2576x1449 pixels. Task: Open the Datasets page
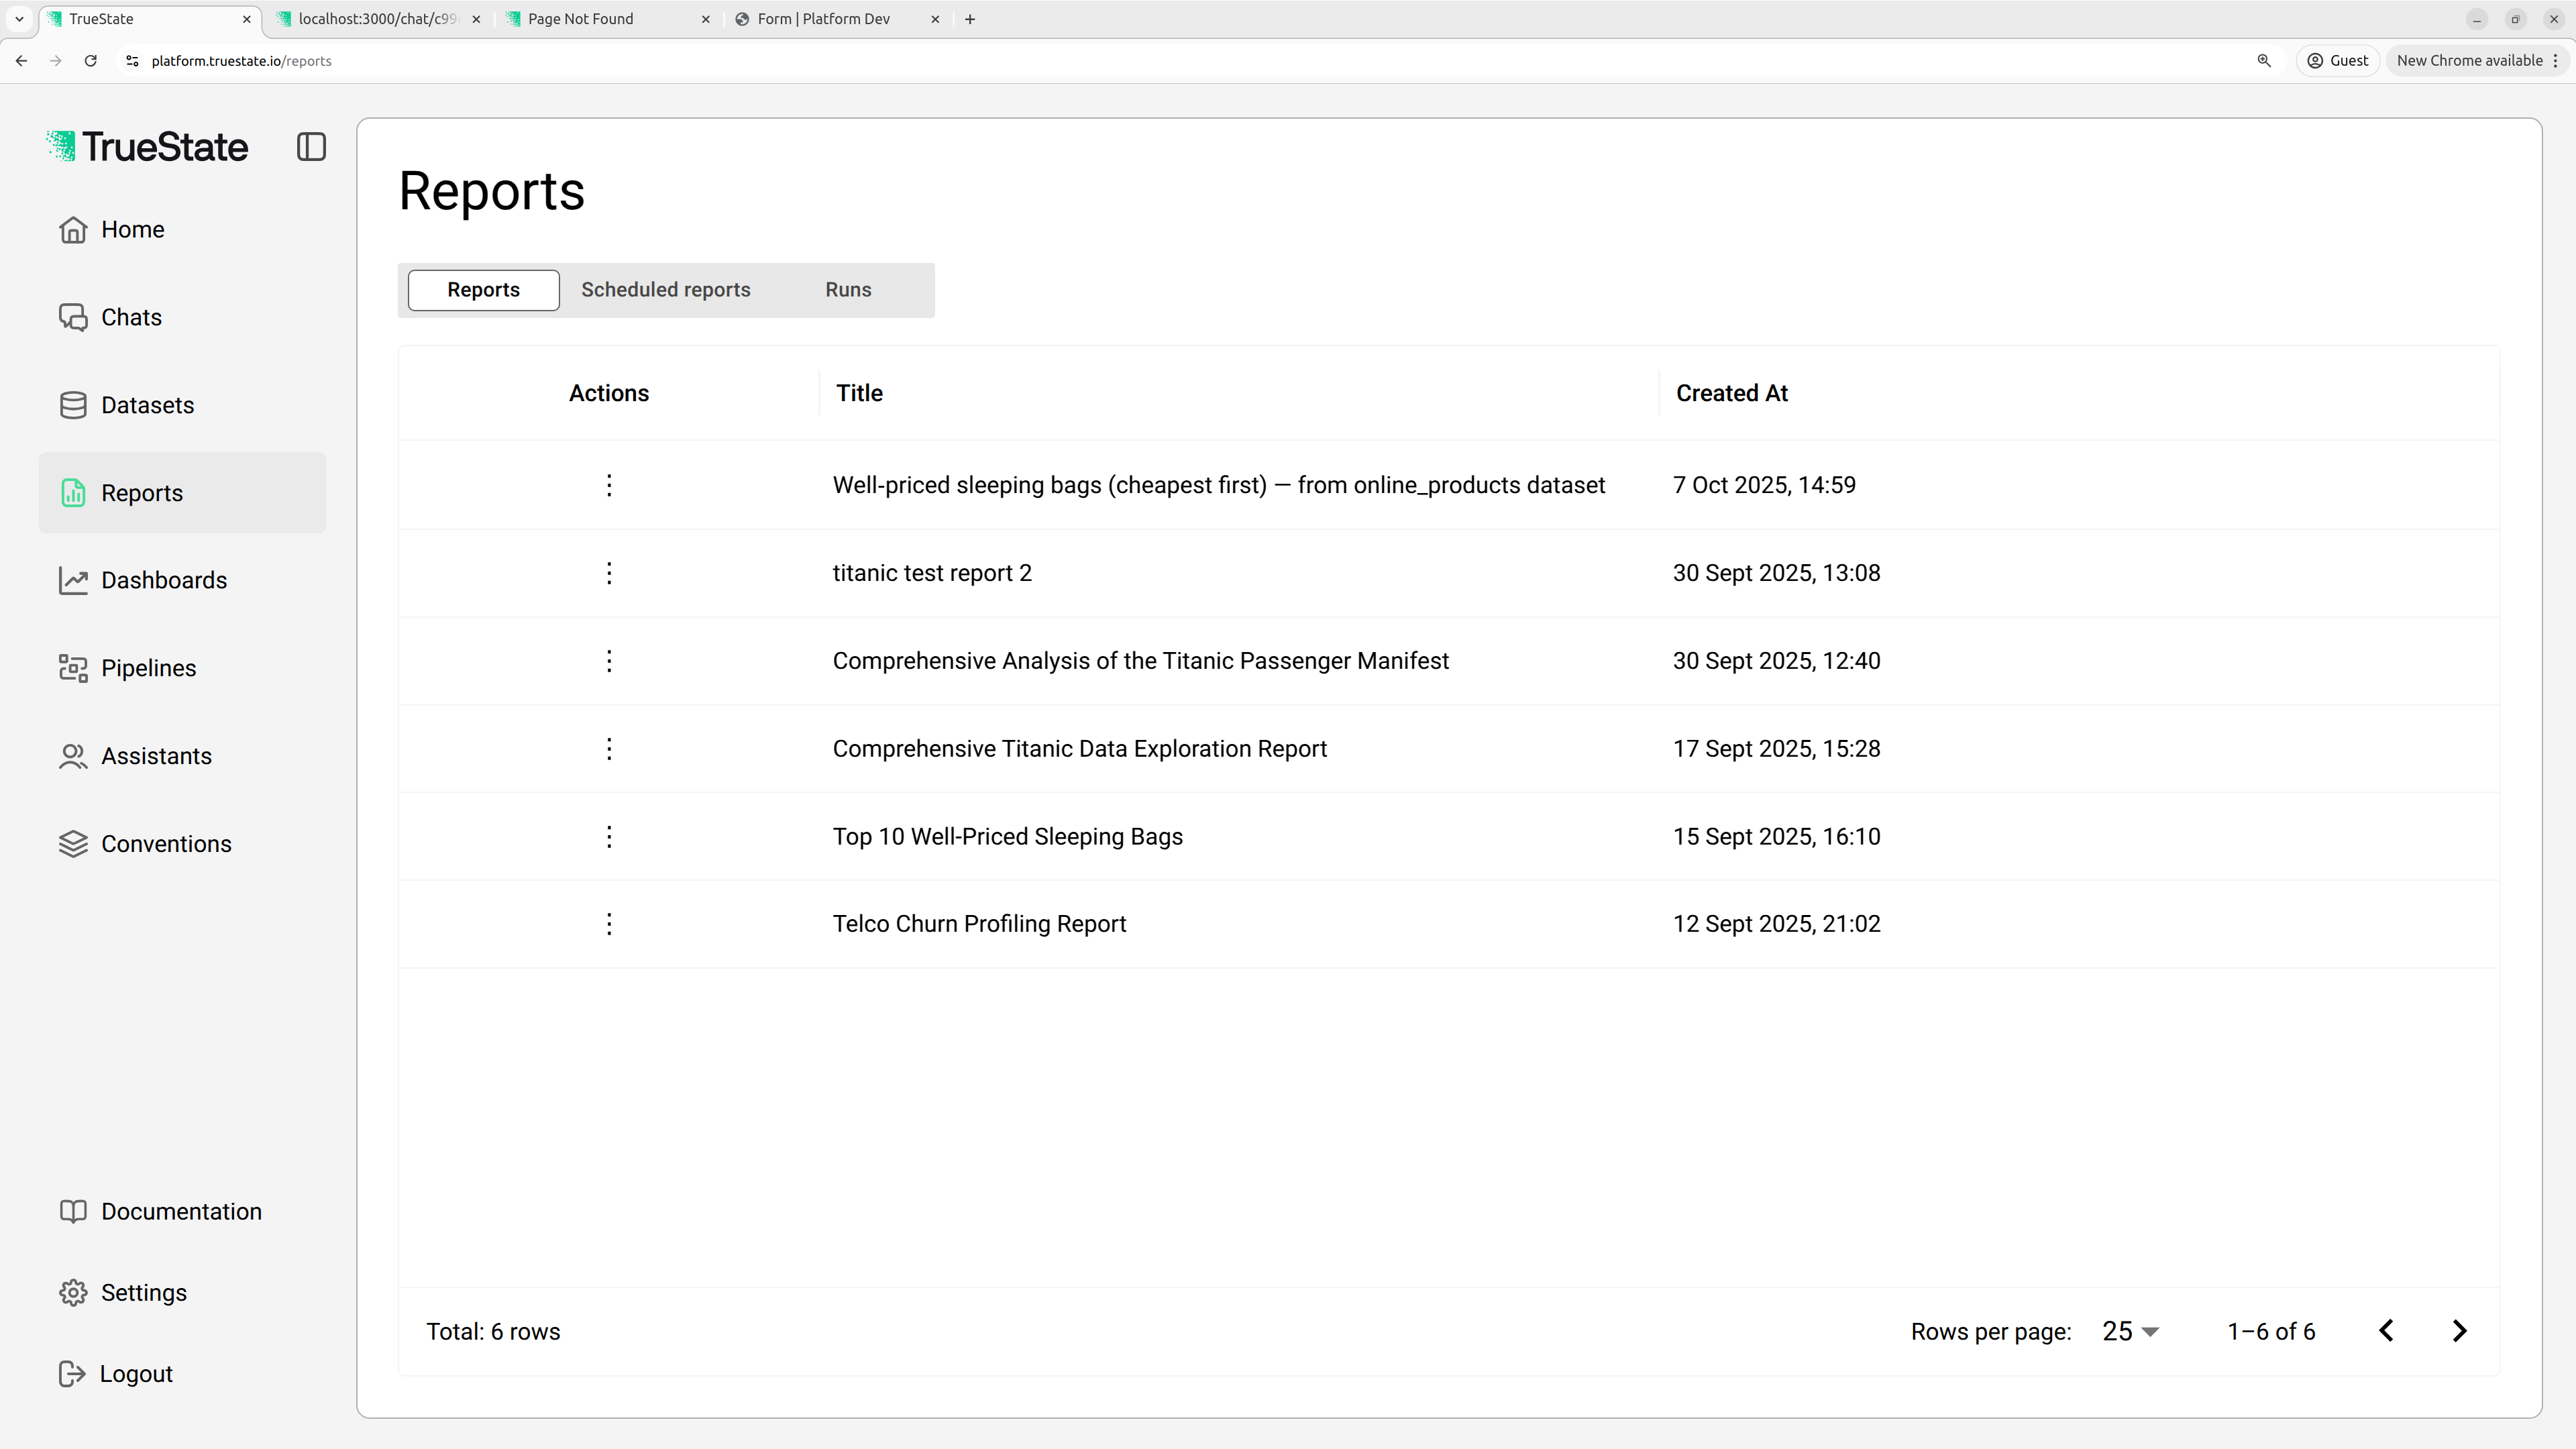point(147,405)
